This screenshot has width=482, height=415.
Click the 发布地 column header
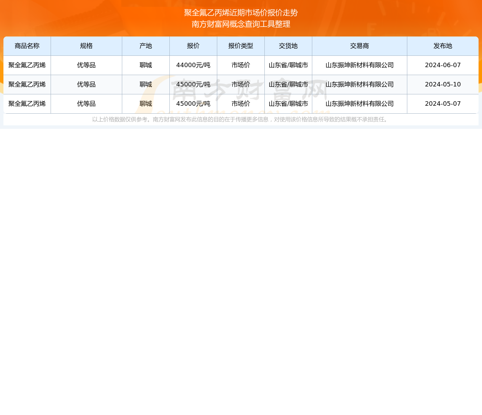[x=443, y=46]
